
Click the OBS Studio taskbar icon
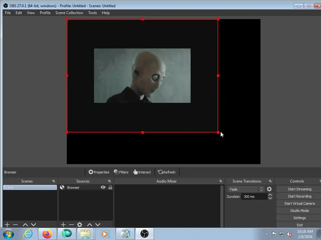click(144, 234)
